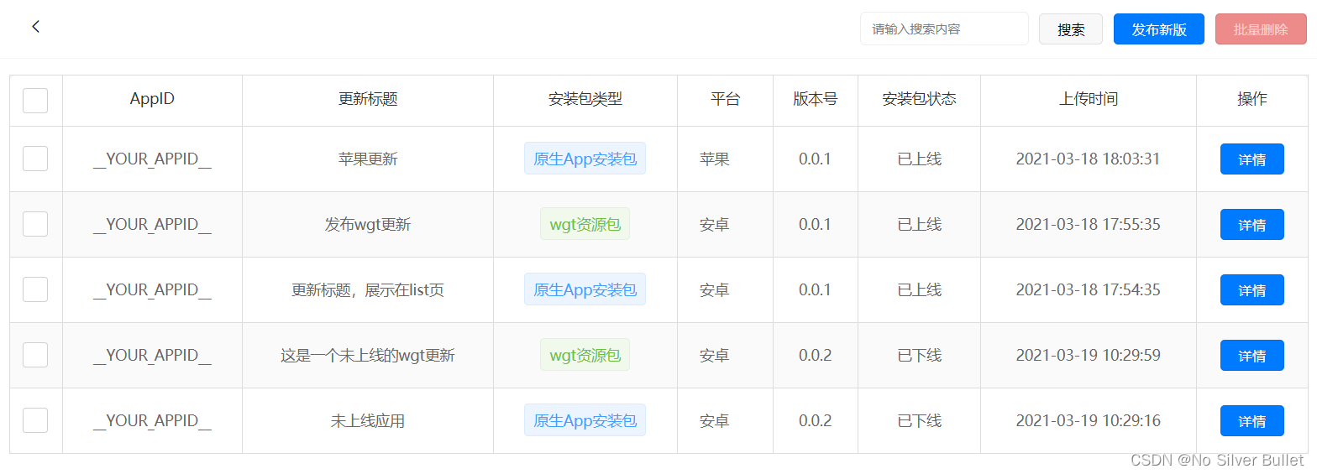This screenshot has width=1317, height=474.
Task: Open 详情 for the 未上线应用 row
Action: (1251, 421)
